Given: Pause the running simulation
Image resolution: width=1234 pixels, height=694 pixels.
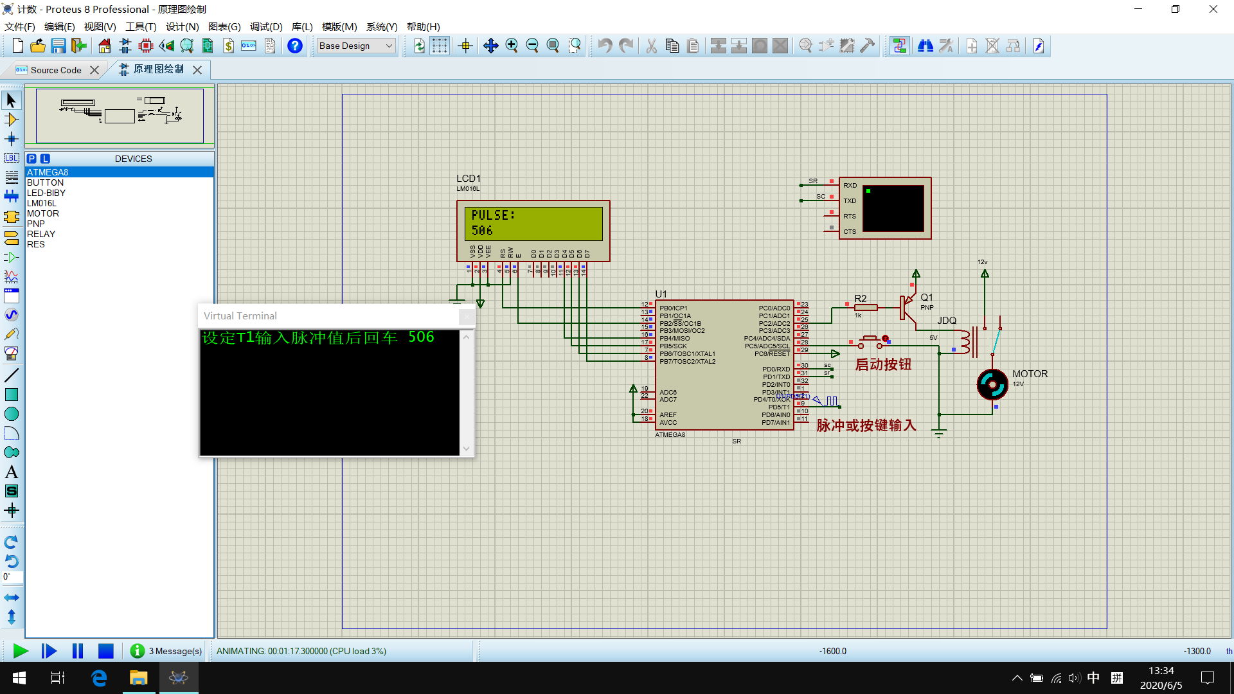Looking at the screenshot, I should [x=78, y=651].
